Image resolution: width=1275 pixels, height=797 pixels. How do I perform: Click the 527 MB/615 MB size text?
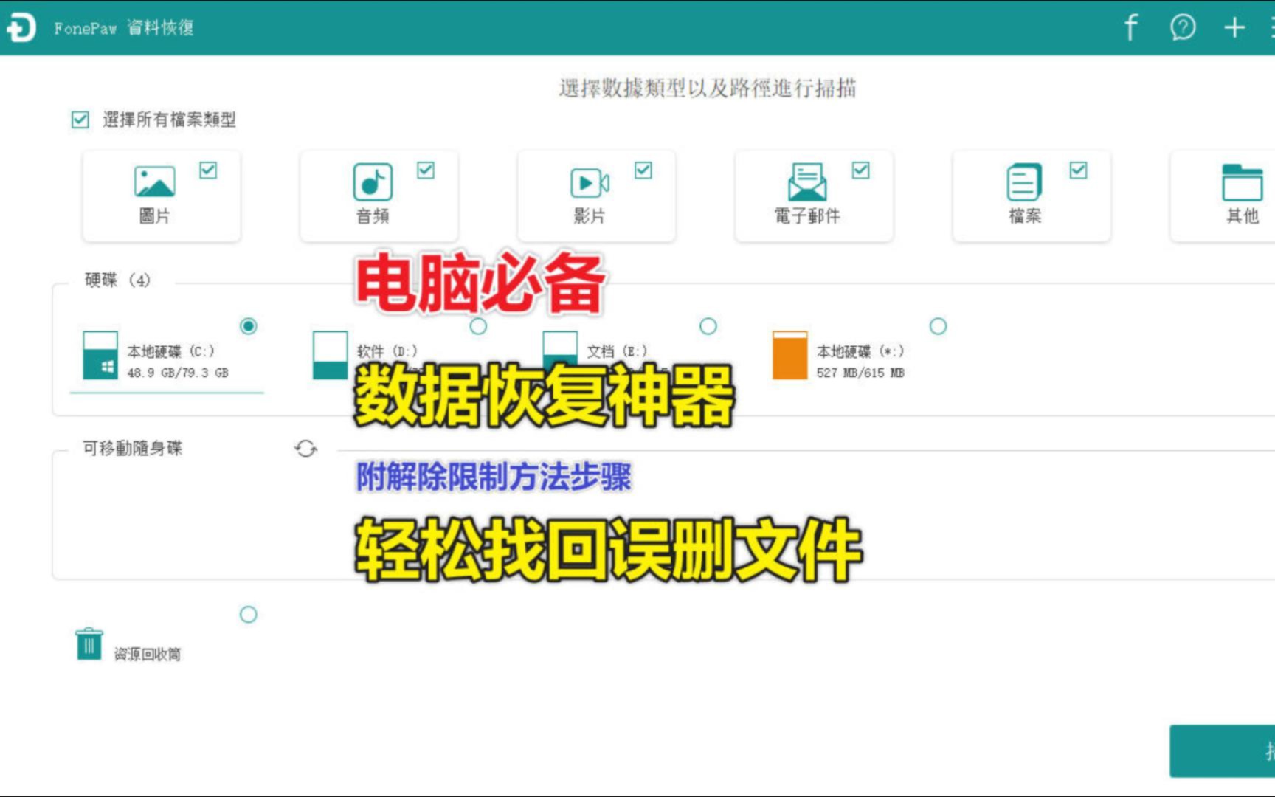point(860,373)
